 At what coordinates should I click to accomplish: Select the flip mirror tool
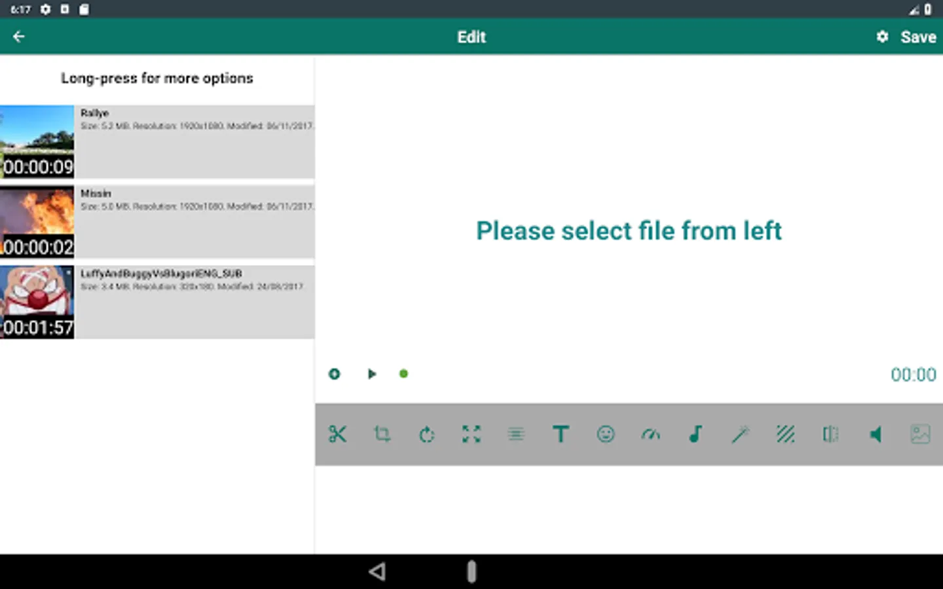[x=830, y=434]
